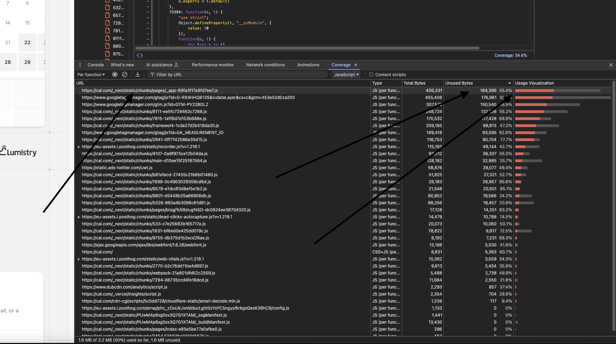Select file icon labeled 657... in sources tree
Image resolution: width=616 pixels, height=344 pixels.
point(108,15)
